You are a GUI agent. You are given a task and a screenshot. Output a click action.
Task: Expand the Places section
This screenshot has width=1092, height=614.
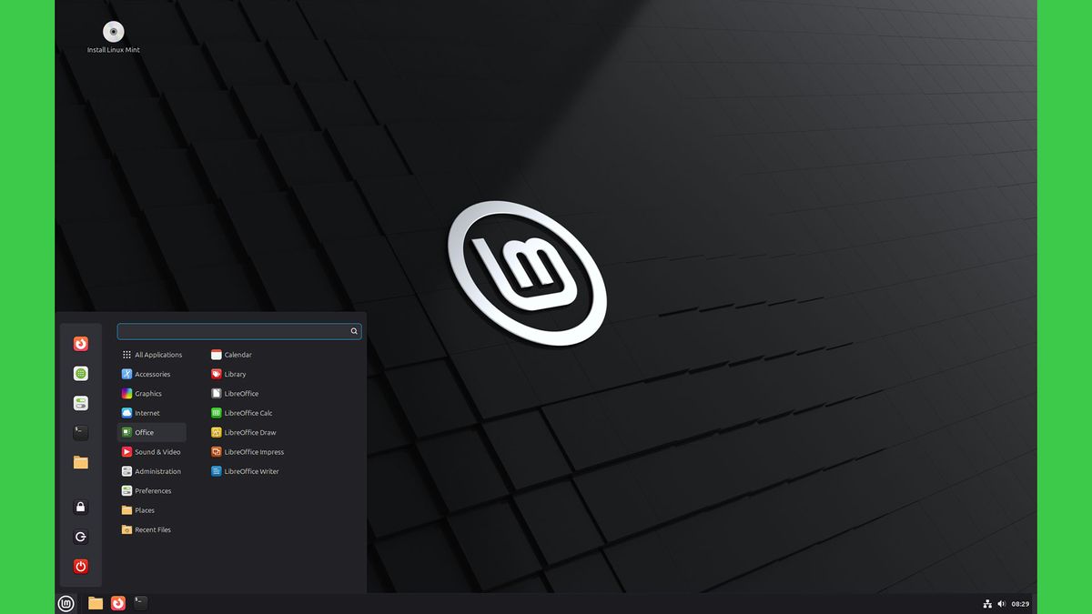[x=144, y=510]
